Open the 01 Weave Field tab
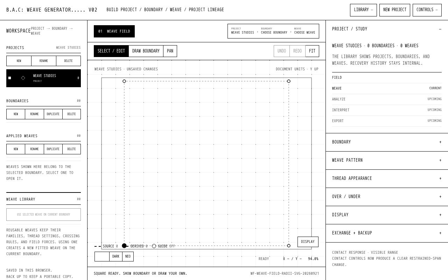The image size is (448, 280). point(114,31)
